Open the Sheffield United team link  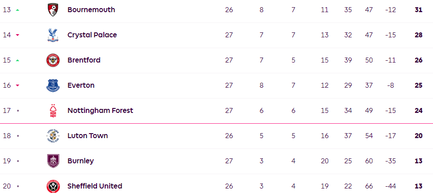(x=95, y=186)
